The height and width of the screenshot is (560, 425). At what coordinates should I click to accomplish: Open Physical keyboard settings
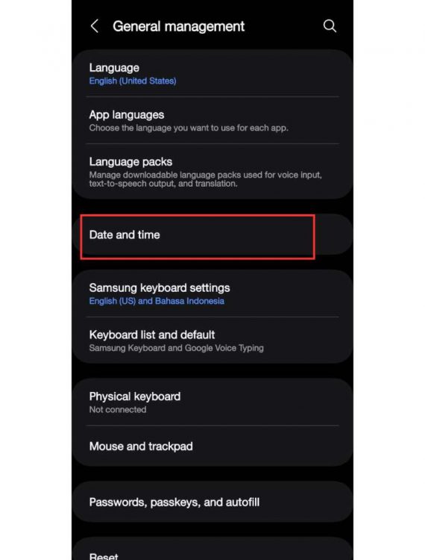[212, 402]
